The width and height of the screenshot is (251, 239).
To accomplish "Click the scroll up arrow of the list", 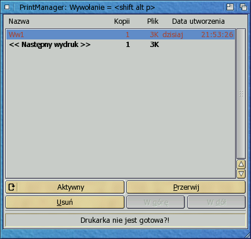I will (241, 164).
